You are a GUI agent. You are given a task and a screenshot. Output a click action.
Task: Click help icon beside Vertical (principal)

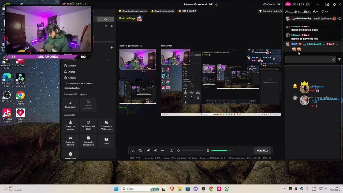(141, 46)
